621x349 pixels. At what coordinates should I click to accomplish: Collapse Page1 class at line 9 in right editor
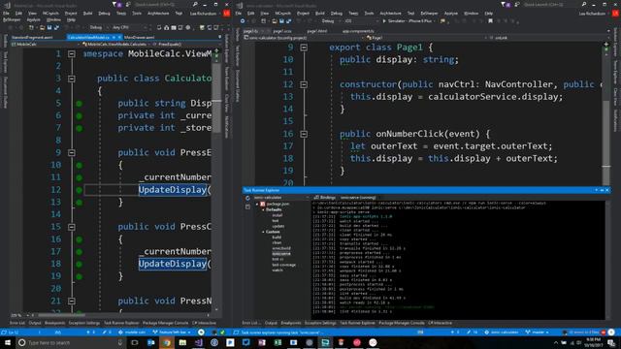304,48
